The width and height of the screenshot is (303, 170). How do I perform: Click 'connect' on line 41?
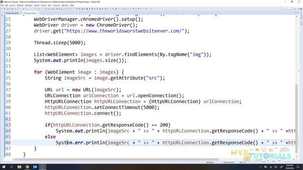coord(104,113)
